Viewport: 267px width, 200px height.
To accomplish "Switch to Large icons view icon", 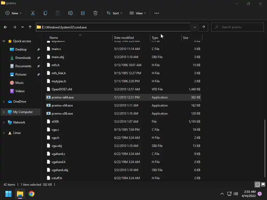I will pos(263,184).
